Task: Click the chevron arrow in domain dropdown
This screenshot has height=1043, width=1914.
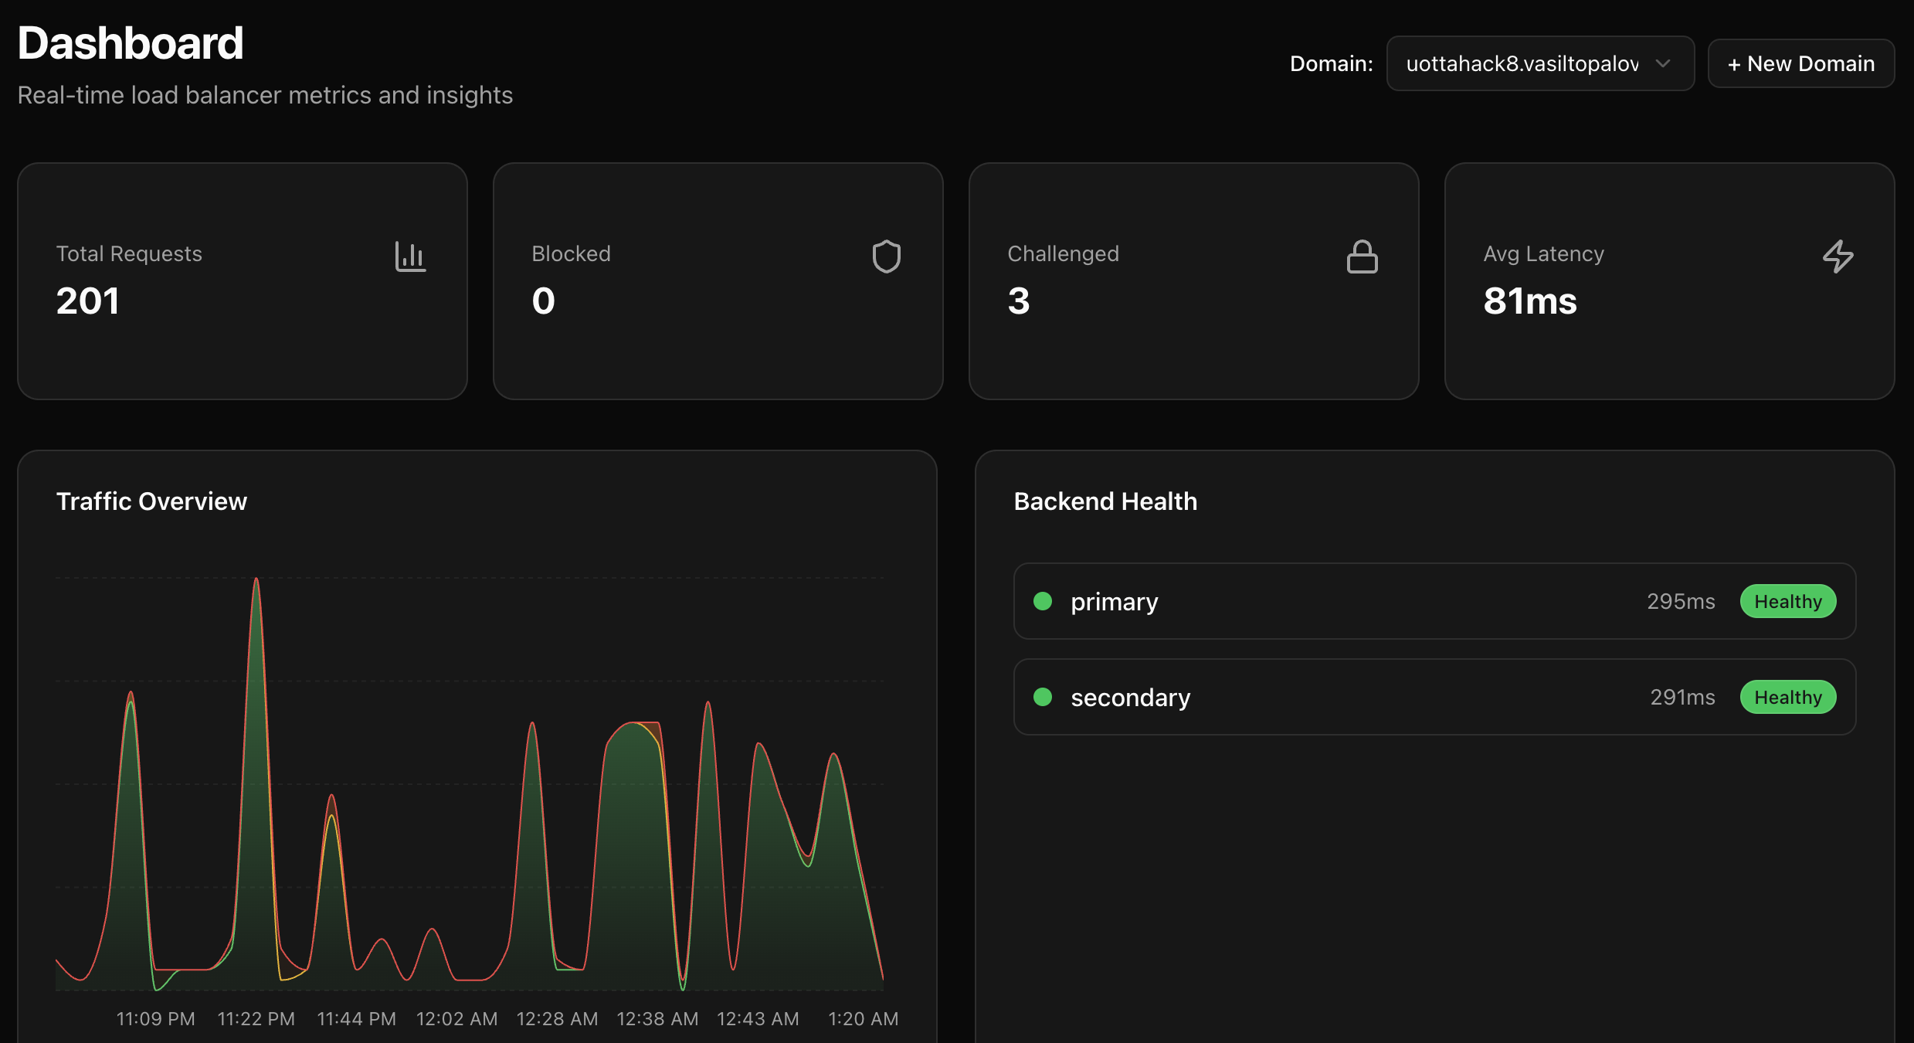Action: pos(1663,63)
